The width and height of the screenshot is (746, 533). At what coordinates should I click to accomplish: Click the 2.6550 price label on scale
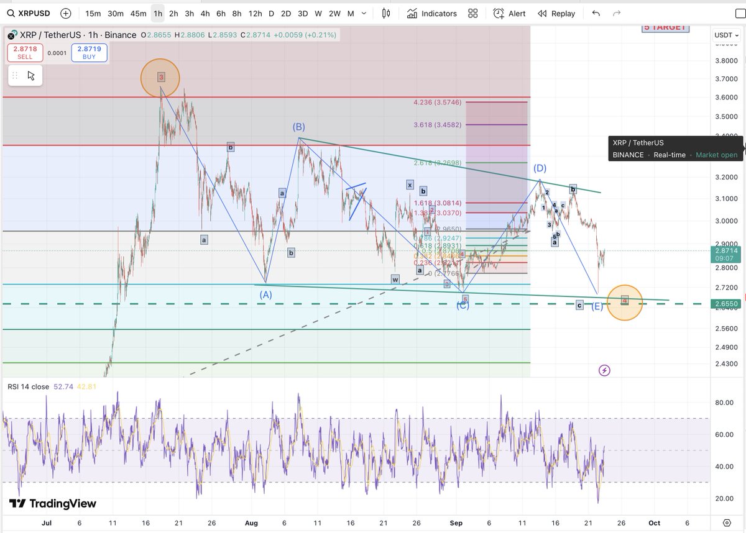pyautogui.click(x=725, y=303)
